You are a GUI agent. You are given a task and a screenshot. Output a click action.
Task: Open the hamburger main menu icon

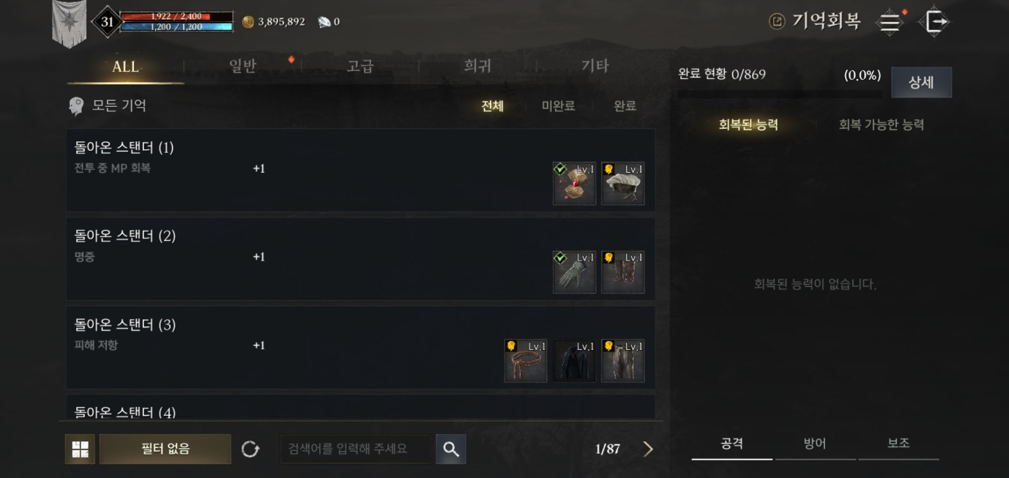click(890, 22)
